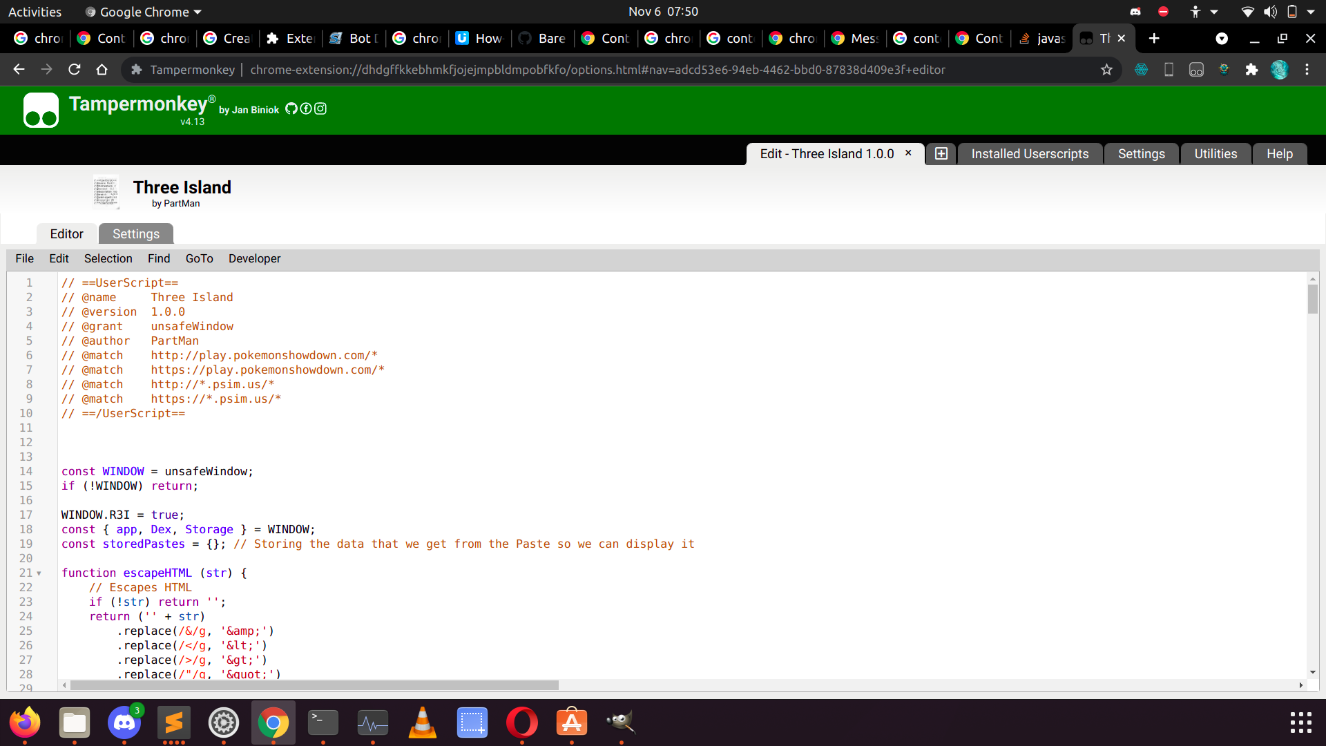
Task: Open the Tampermonkey Settings tab
Action: [1141, 154]
